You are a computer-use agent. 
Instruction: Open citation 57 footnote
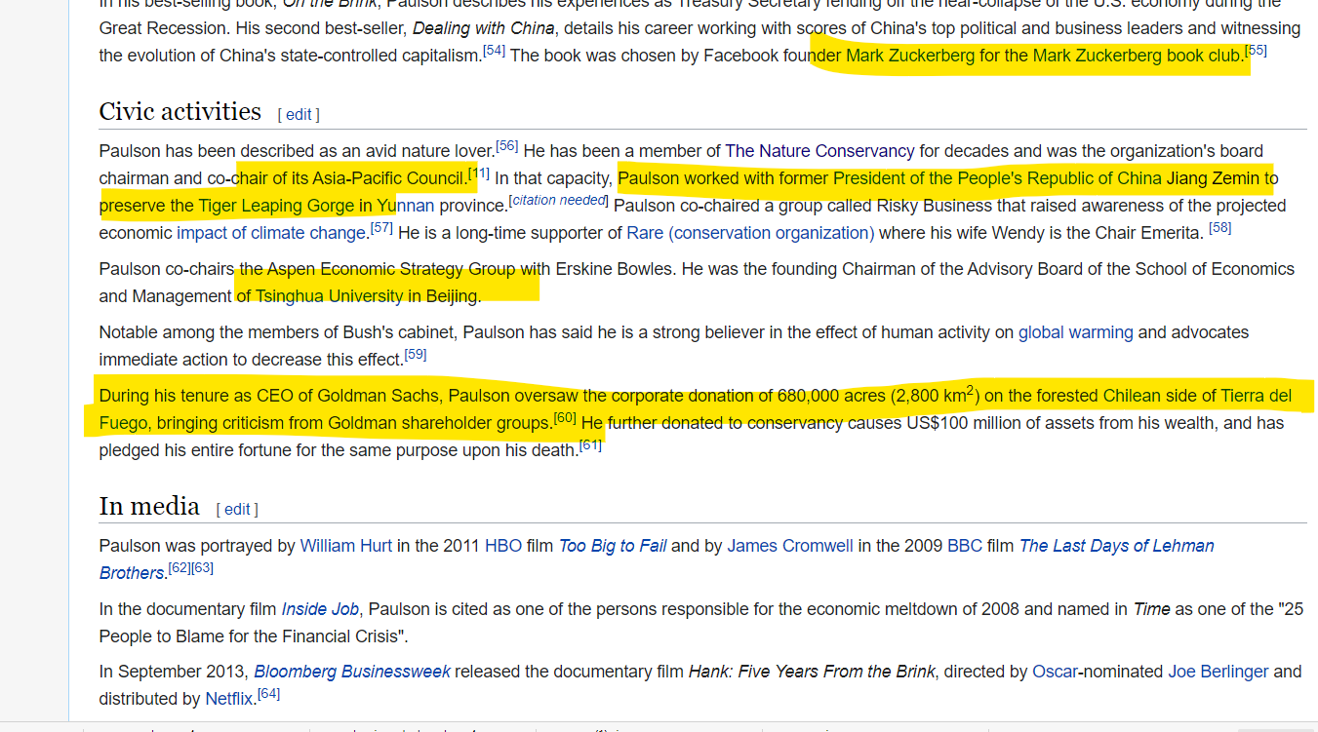381,227
